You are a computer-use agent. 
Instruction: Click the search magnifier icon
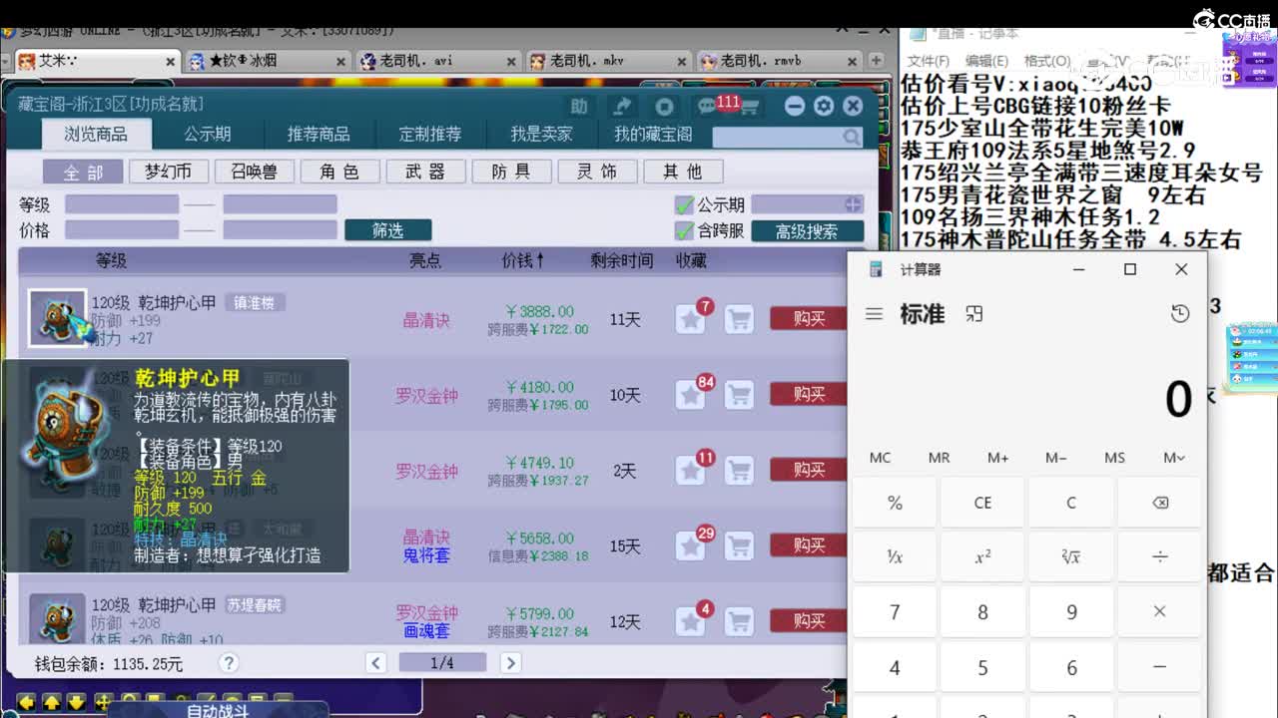point(851,137)
